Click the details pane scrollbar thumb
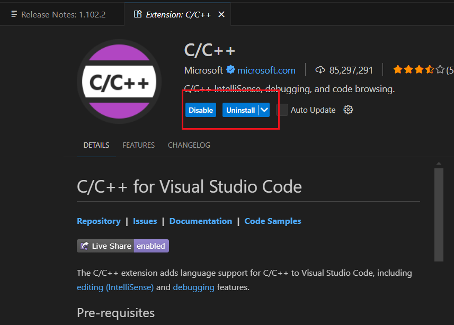454x325 pixels. tap(439, 215)
